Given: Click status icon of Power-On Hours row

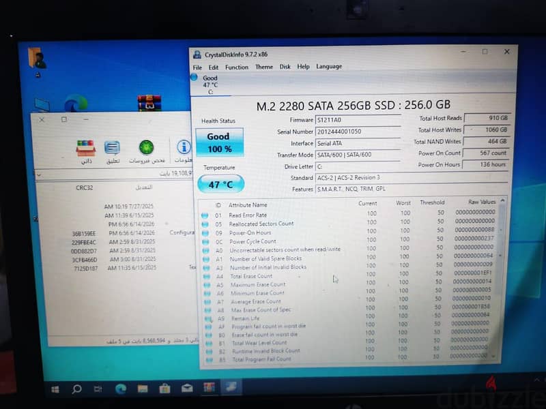Looking at the screenshot, I should point(205,233).
